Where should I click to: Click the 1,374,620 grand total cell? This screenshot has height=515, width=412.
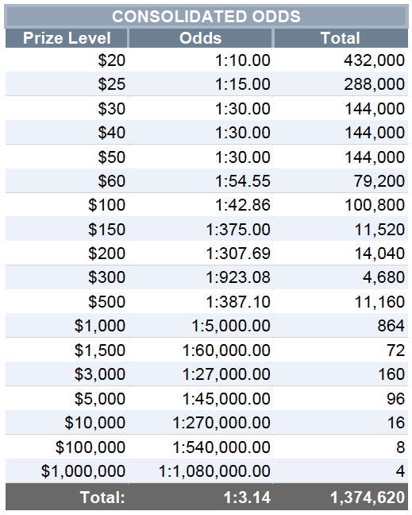coord(341,497)
